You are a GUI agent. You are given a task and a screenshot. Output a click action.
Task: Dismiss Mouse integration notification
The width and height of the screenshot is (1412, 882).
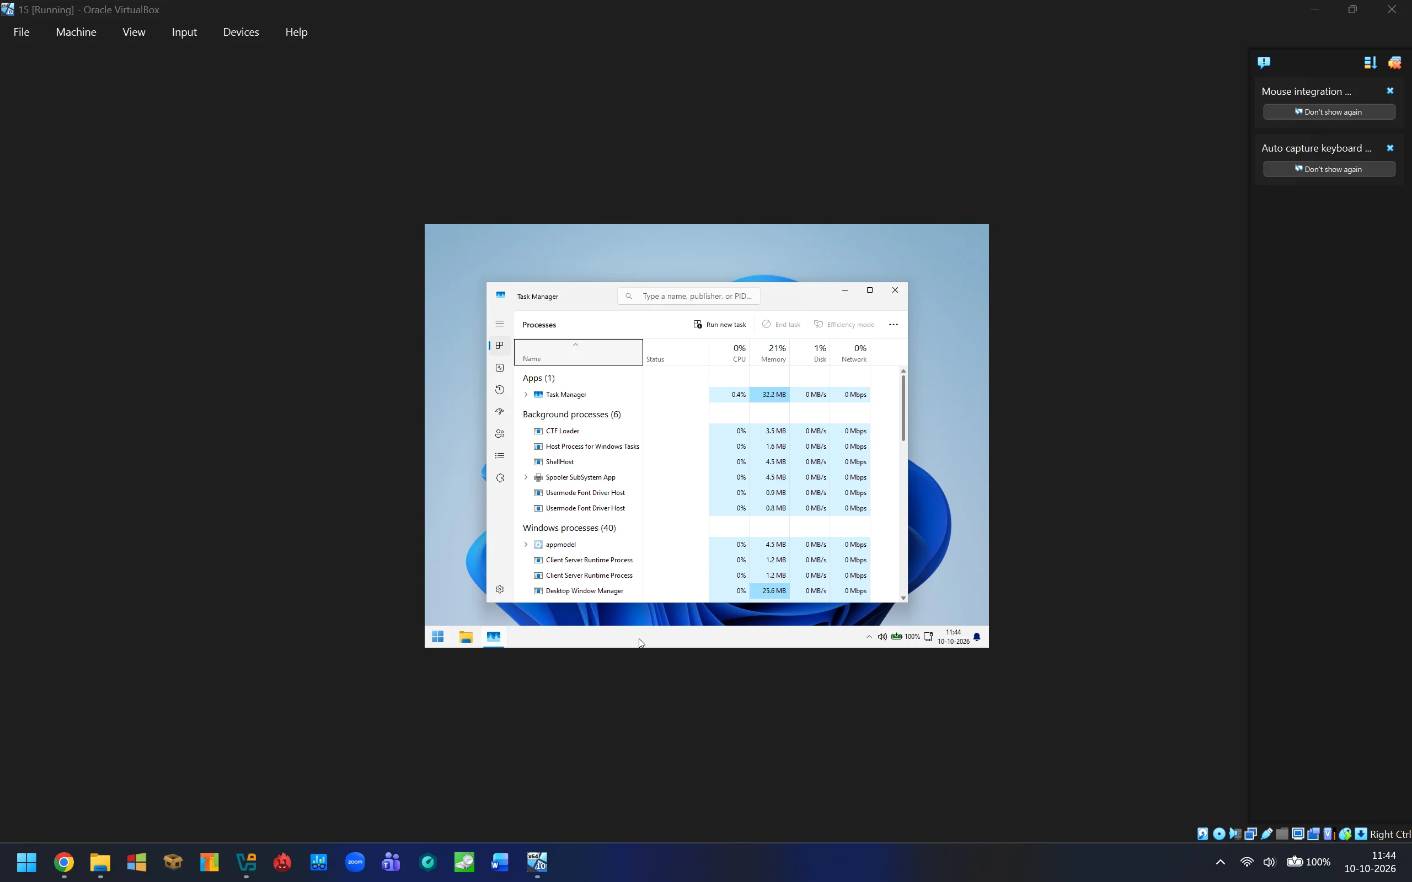click(1390, 91)
